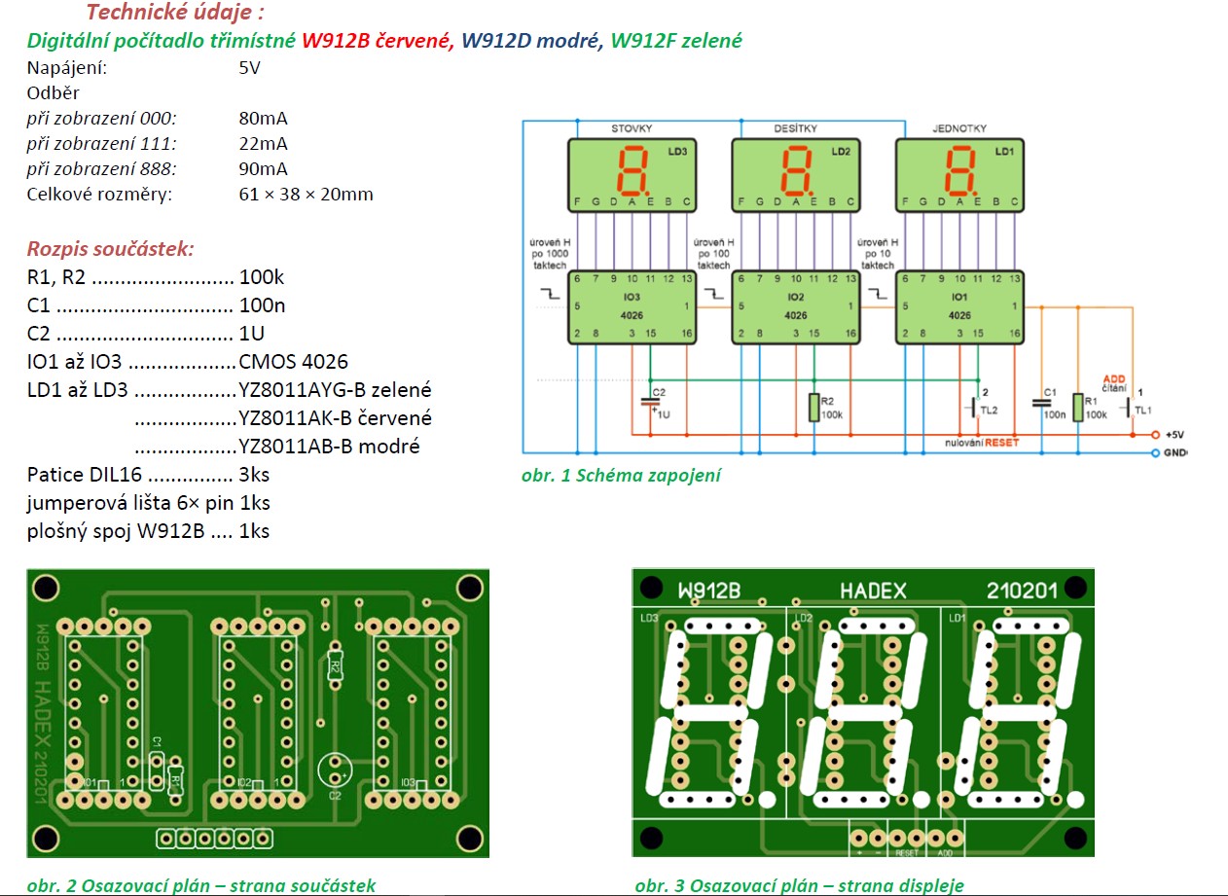
Task: Select the display-side PCB layout image
Action: (863, 713)
